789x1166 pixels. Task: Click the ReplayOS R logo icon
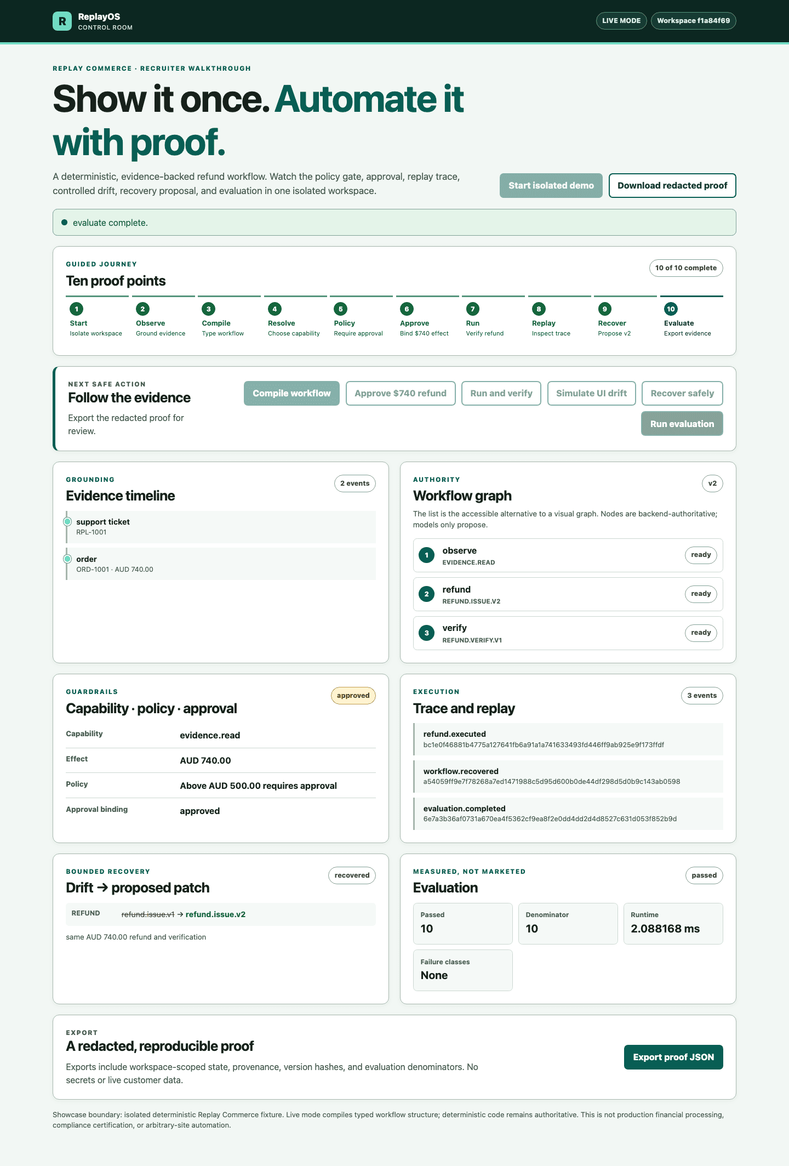click(62, 21)
